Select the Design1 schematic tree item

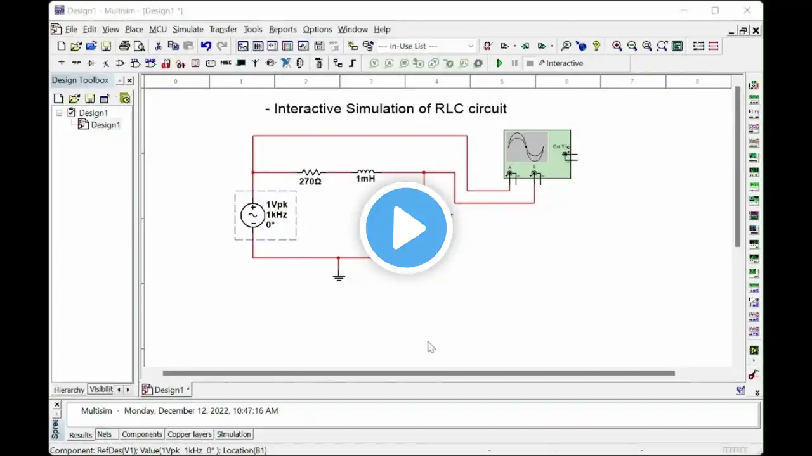click(x=99, y=125)
